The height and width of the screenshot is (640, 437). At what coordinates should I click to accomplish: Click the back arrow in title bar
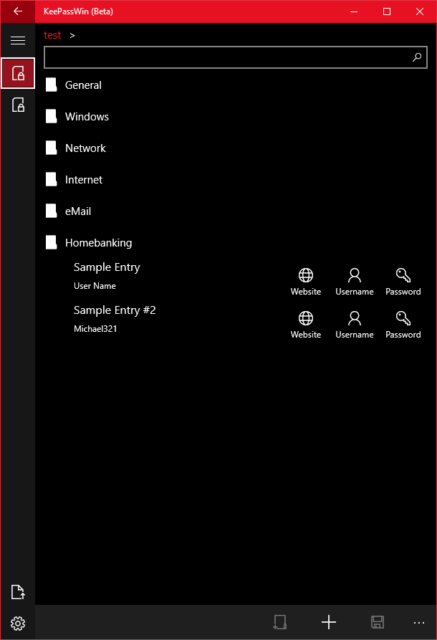(17, 11)
